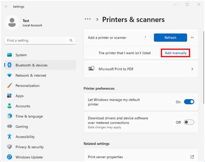Click the Network wifi icon
Image resolution: width=205 pixels, height=162 pixels.
10,75
